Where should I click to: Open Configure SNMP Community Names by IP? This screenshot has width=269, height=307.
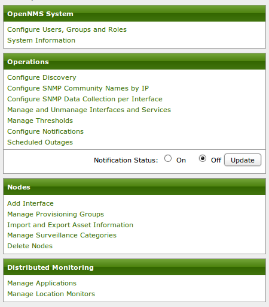click(x=78, y=88)
